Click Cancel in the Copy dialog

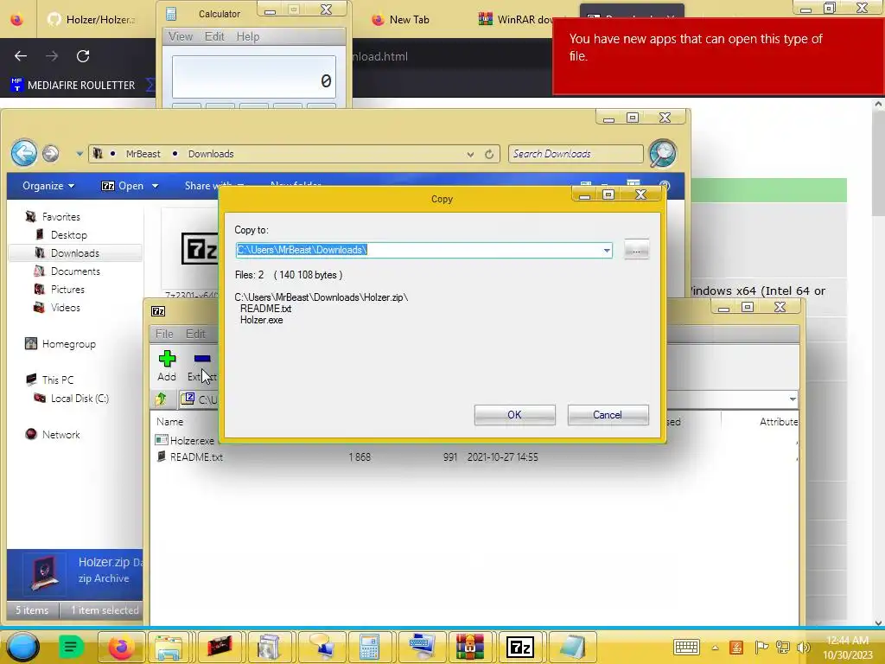[608, 415]
